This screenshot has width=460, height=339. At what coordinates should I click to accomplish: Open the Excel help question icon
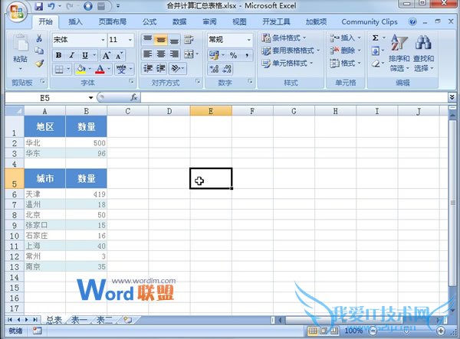(x=412, y=21)
